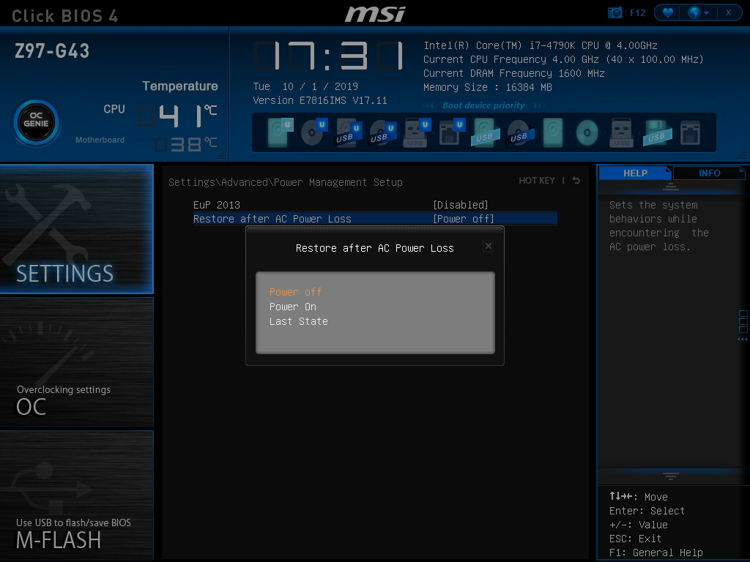The width and height of the screenshot is (750, 562).
Task: Go back using the return arrow icon
Action: coord(576,180)
